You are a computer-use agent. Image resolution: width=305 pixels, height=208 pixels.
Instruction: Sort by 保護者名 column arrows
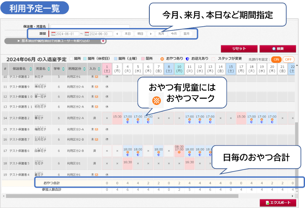pos(31,69)
